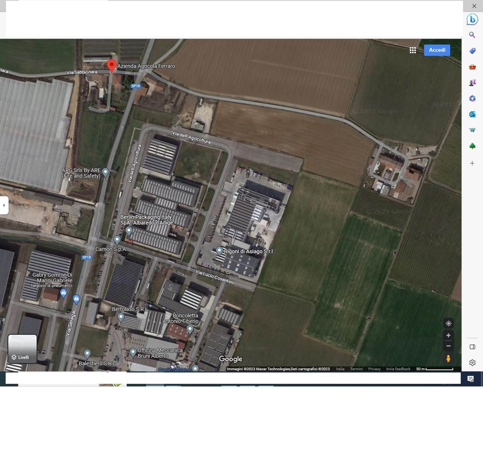The width and height of the screenshot is (483, 471).
Task: Open the Google apps grid icon
Action: [413, 50]
